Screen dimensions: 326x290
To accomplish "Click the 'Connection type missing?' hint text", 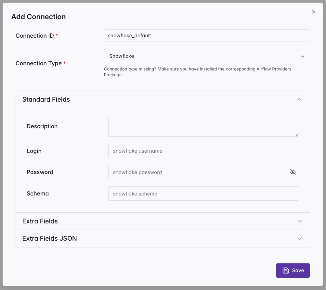I will pos(198,72).
